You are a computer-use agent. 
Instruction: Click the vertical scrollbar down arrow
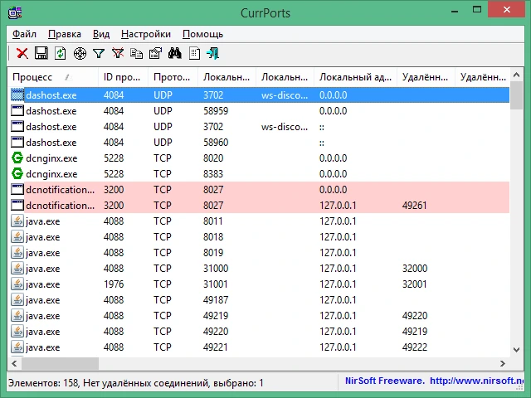tap(516, 350)
